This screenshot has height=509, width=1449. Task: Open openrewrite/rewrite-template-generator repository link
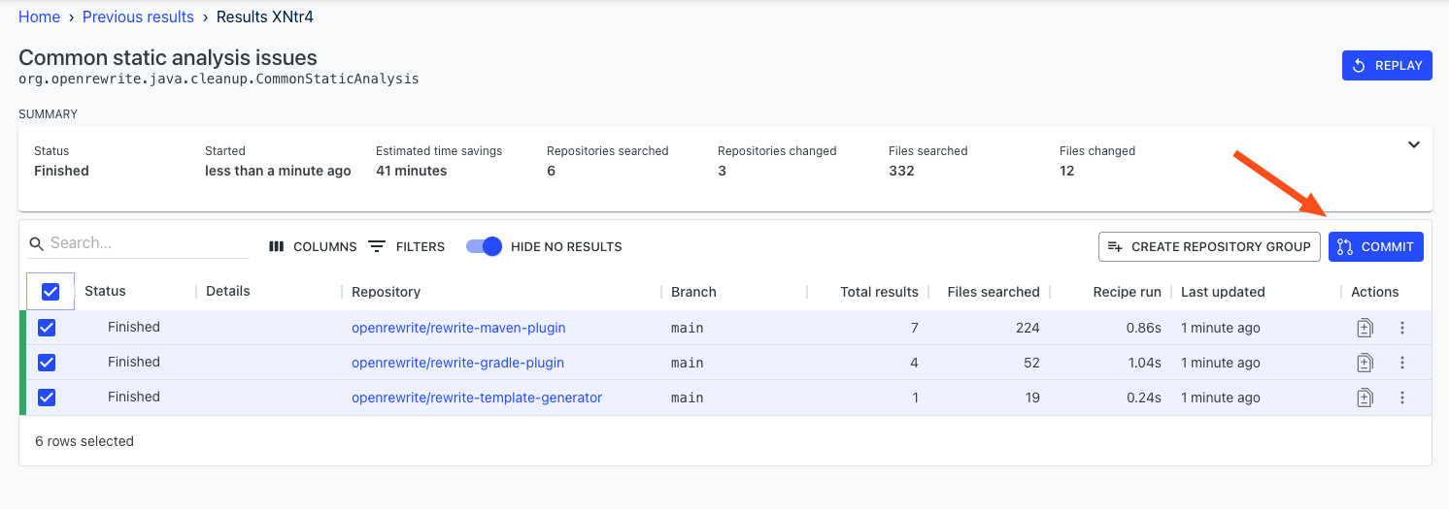(x=477, y=398)
